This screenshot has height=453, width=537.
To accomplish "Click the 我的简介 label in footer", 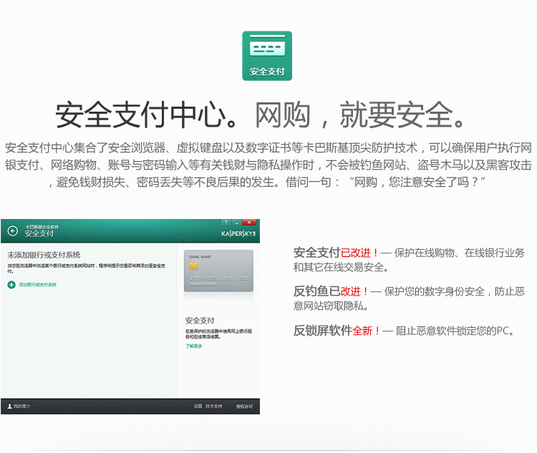I will point(22,406).
